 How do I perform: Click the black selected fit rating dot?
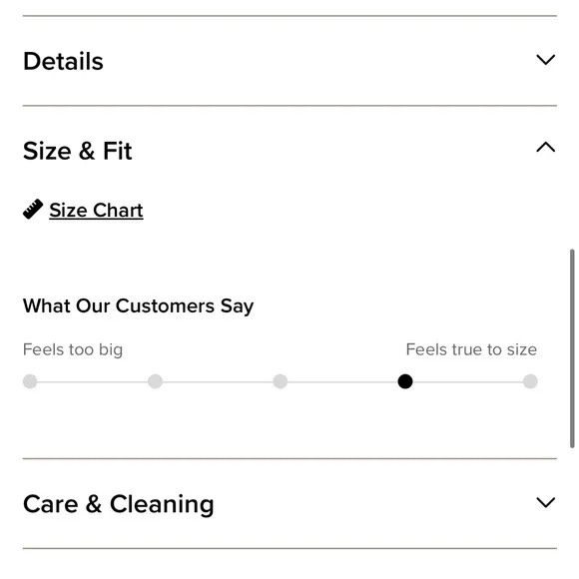[x=405, y=381]
